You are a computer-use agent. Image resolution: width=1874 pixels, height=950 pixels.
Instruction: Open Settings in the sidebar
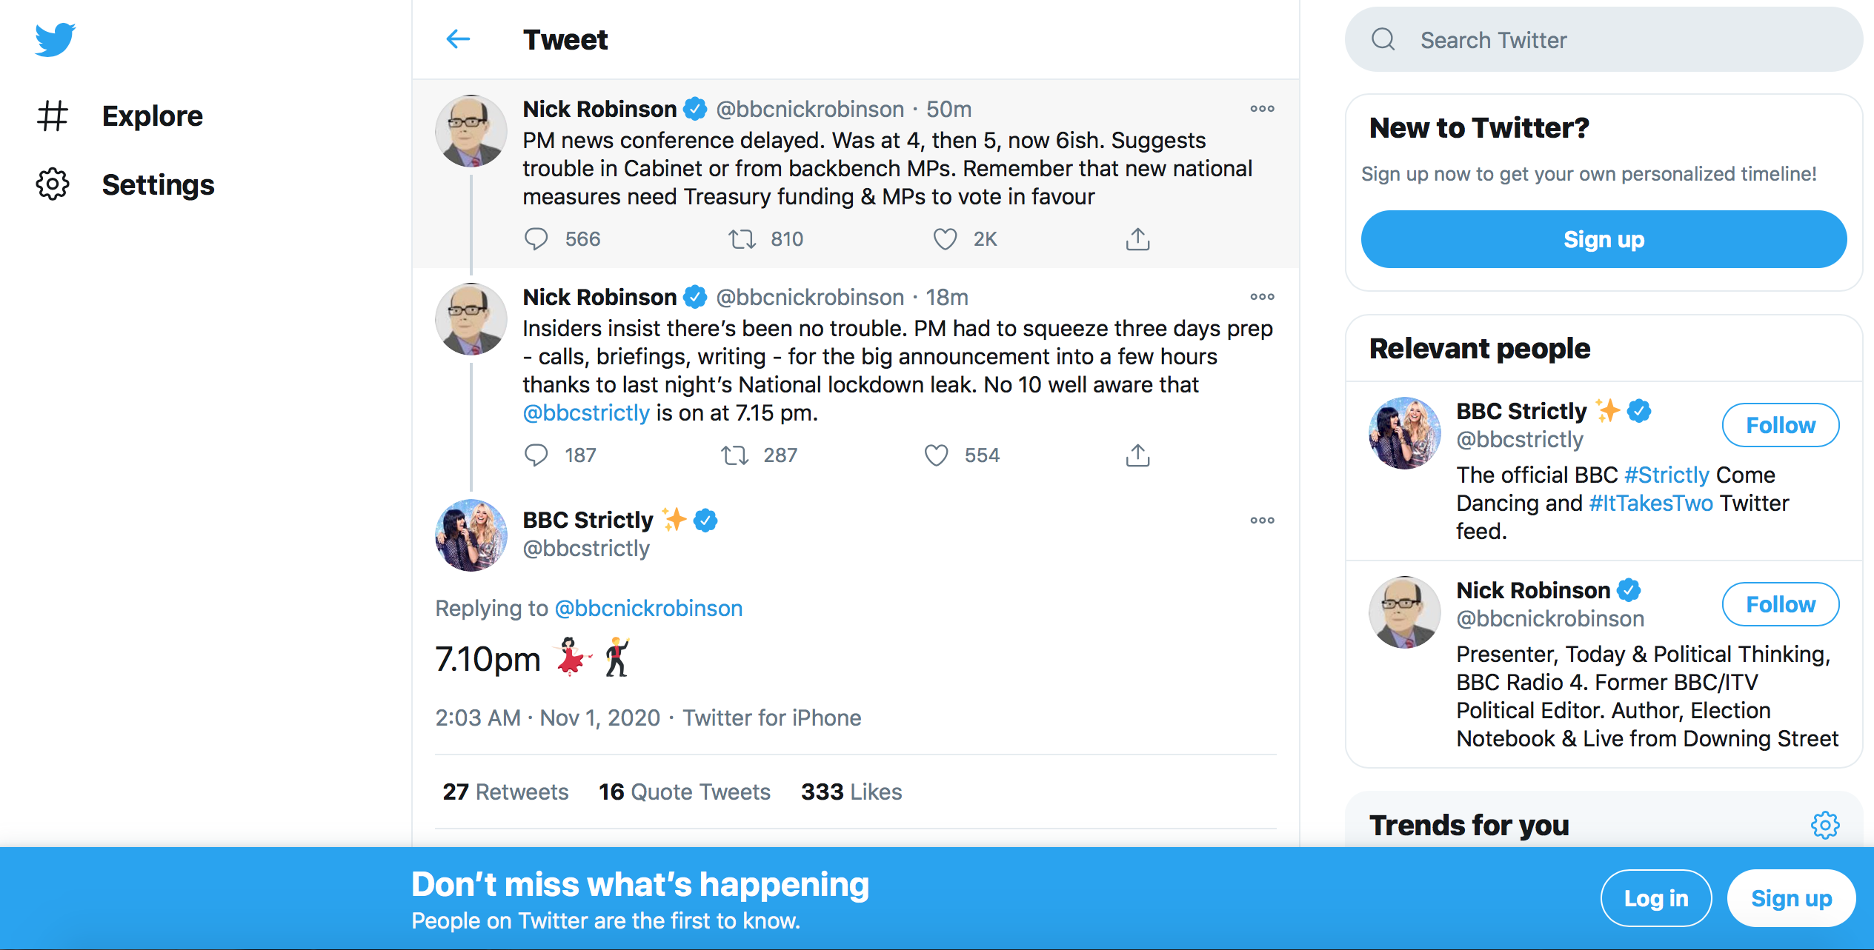point(158,185)
